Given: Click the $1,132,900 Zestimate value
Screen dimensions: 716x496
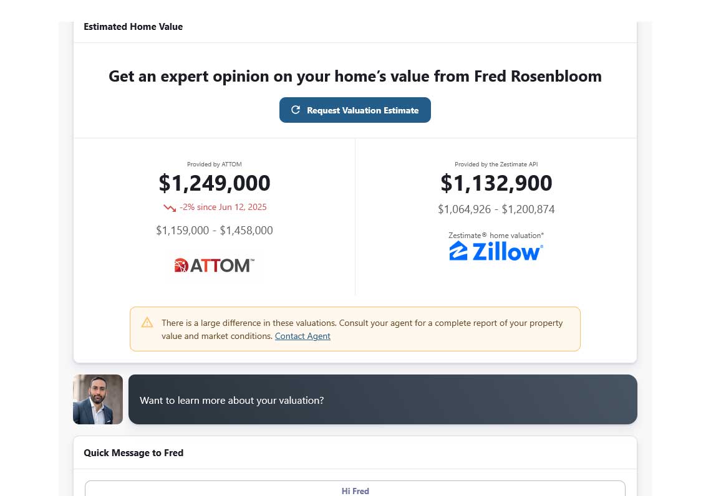Looking at the screenshot, I should [x=496, y=183].
